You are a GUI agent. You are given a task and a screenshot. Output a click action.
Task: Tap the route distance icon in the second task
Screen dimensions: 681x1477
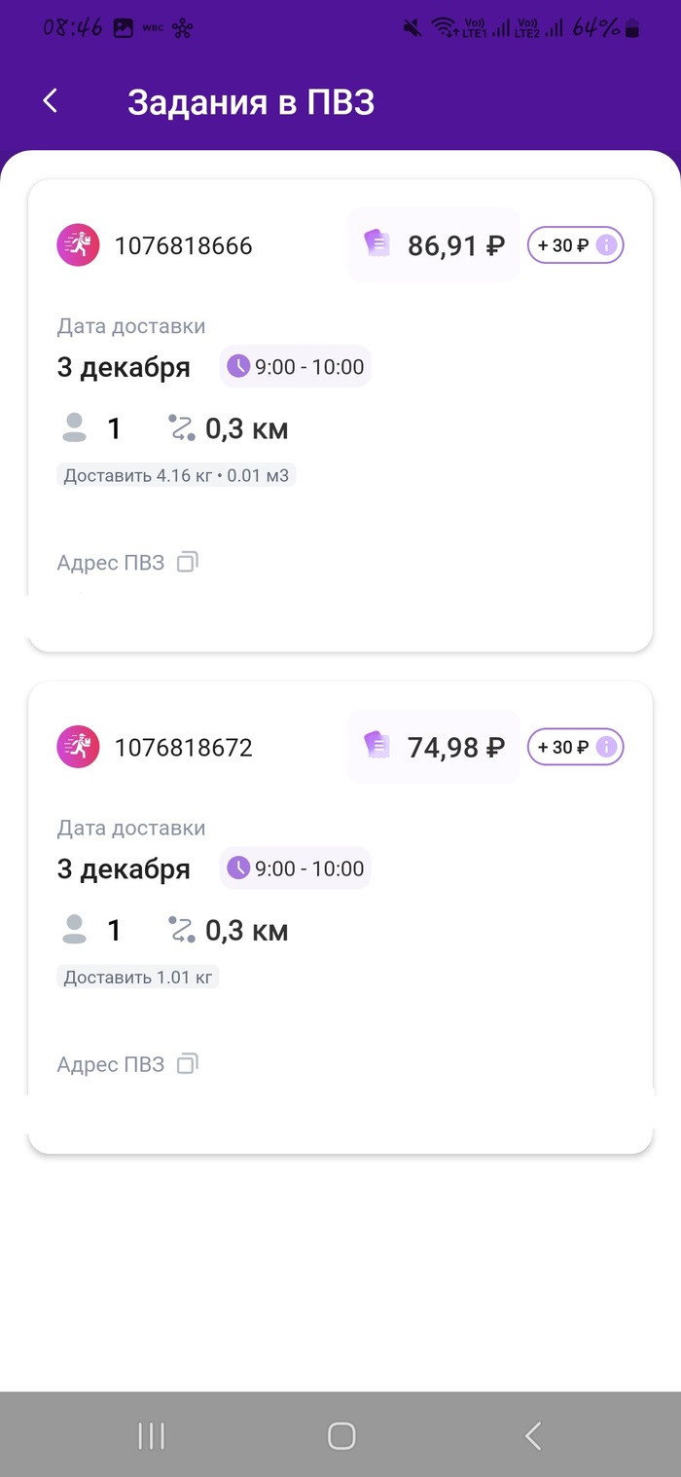181,931
